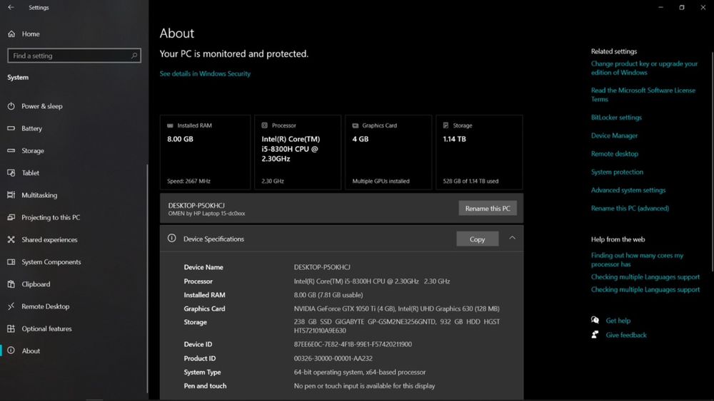Open Read the Microsoft Software License Terms
This screenshot has width=714, height=401.
(643, 95)
